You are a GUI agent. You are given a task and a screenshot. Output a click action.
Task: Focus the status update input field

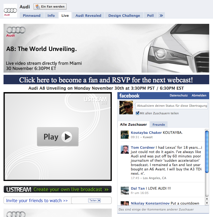172,106
